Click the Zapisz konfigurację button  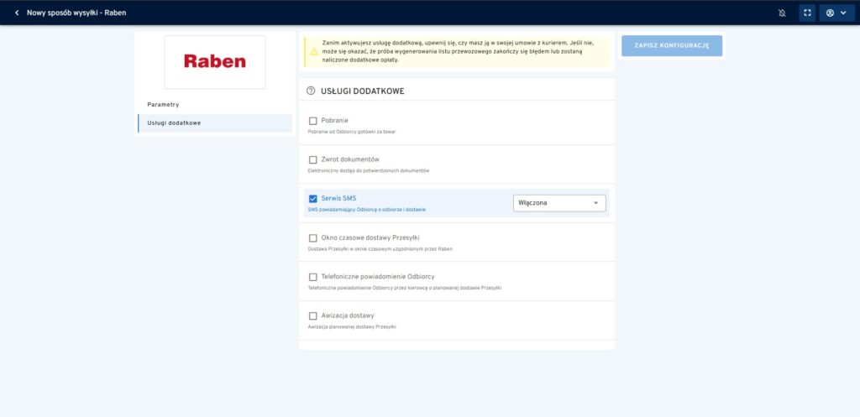click(x=671, y=46)
